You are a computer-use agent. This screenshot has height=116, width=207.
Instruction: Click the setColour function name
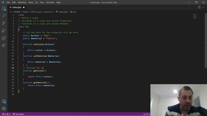[39, 44]
